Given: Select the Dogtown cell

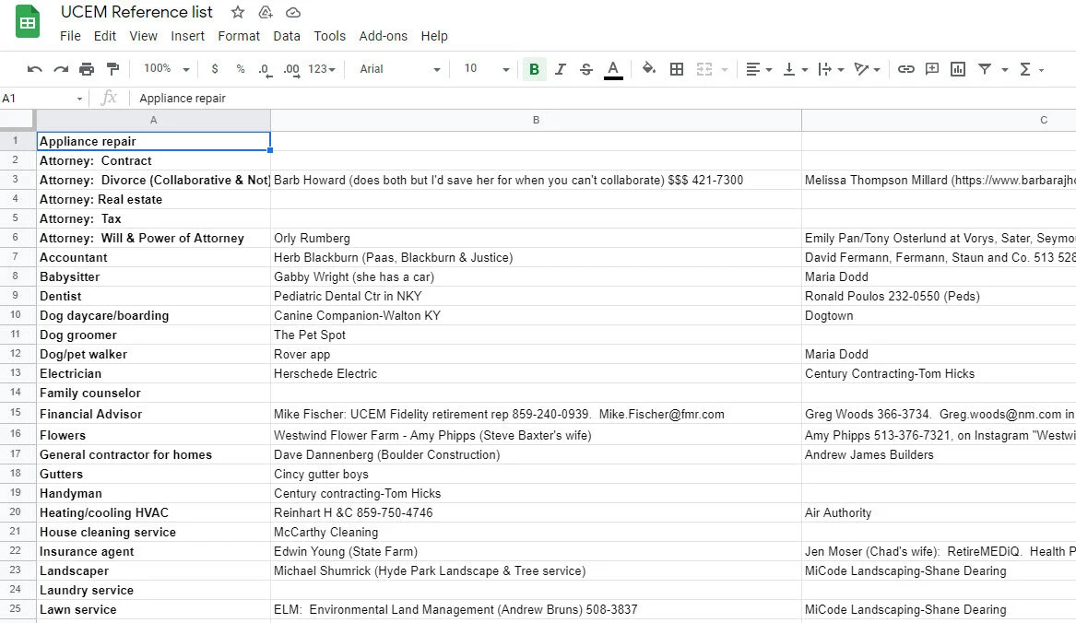Looking at the screenshot, I should (x=939, y=315).
